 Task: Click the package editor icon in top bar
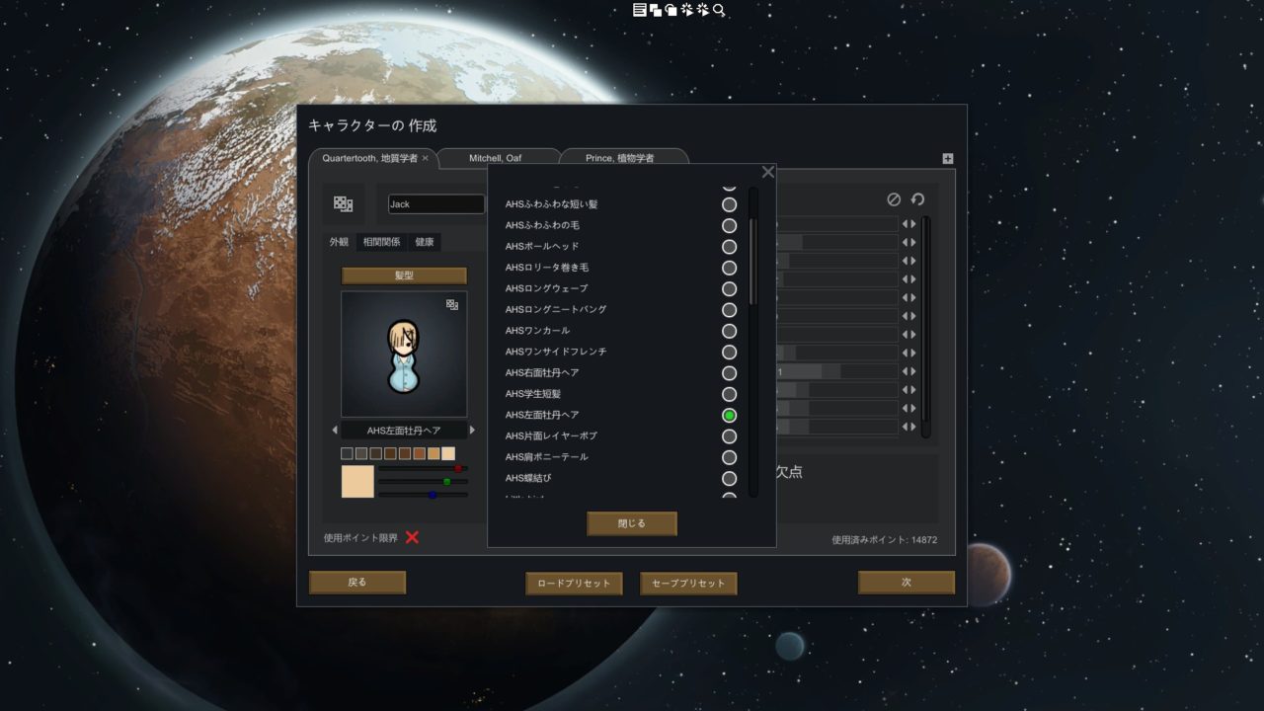coord(655,10)
